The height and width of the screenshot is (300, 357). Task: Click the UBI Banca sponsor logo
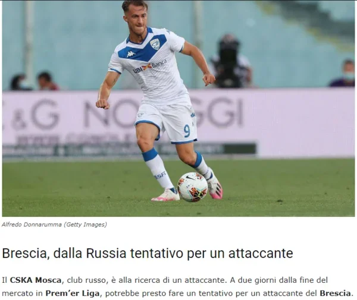tap(150, 66)
